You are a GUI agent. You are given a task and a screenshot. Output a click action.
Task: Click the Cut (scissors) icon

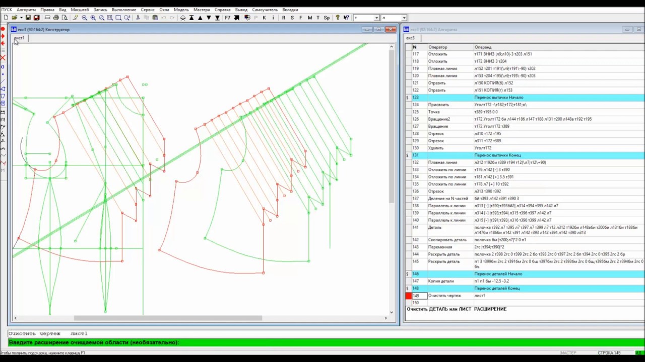[x=138, y=18]
